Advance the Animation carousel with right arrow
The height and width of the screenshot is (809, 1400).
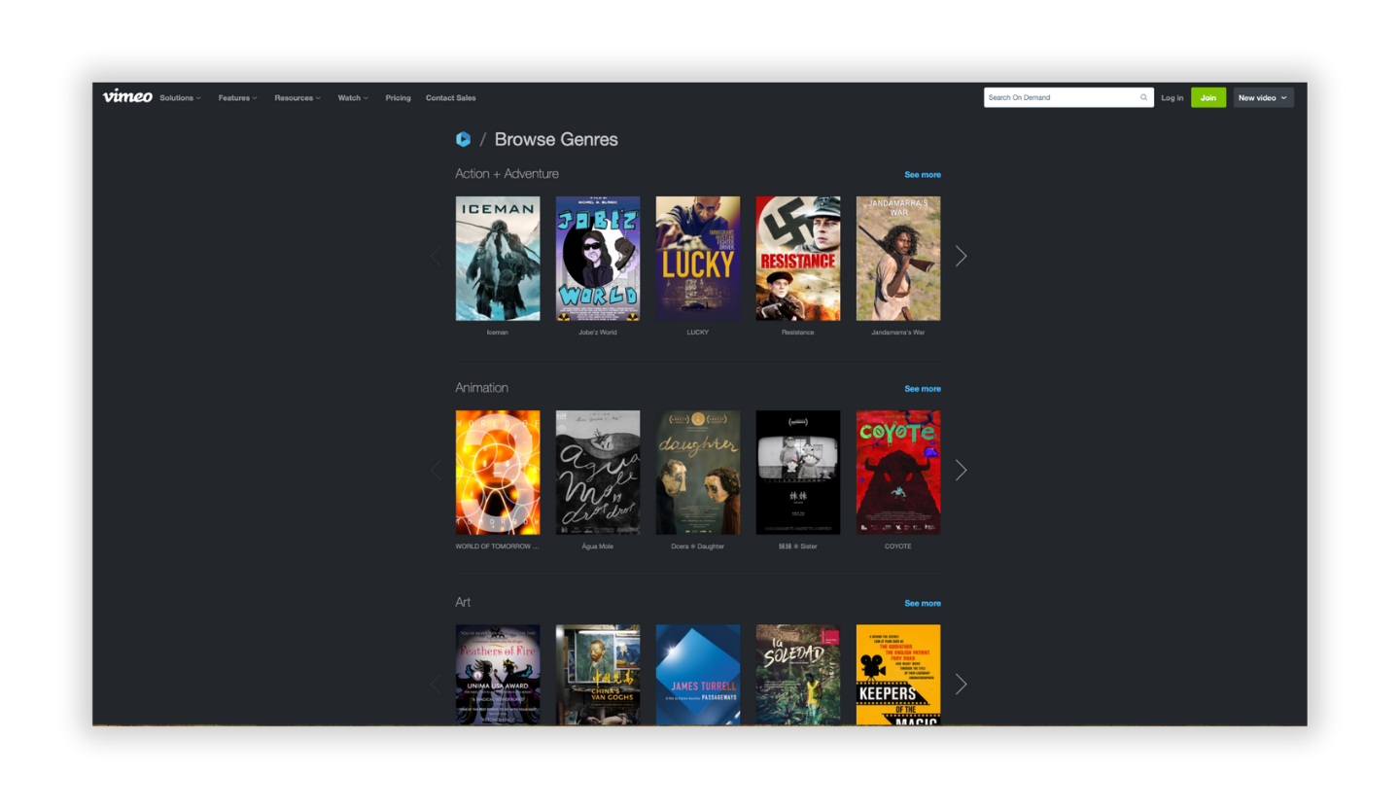(961, 470)
